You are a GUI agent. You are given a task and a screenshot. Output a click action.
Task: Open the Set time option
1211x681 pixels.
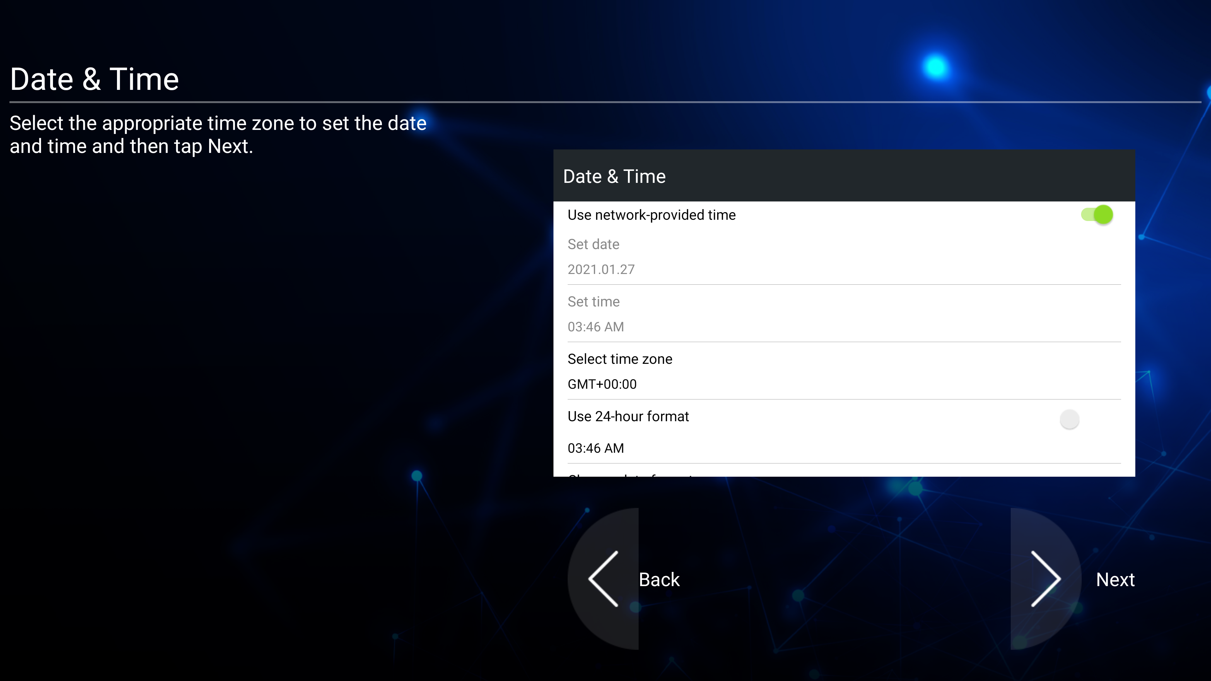pyautogui.click(x=844, y=314)
